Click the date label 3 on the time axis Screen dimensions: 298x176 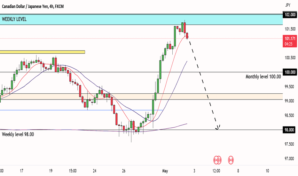[x=194, y=171]
